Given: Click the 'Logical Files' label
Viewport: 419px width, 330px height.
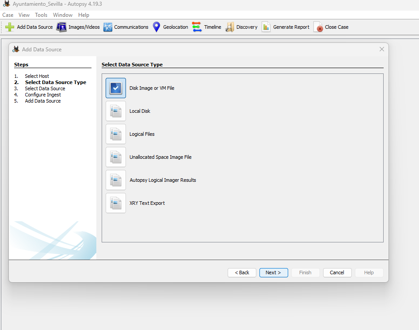Looking at the screenshot, I should [x=142, y=134].
